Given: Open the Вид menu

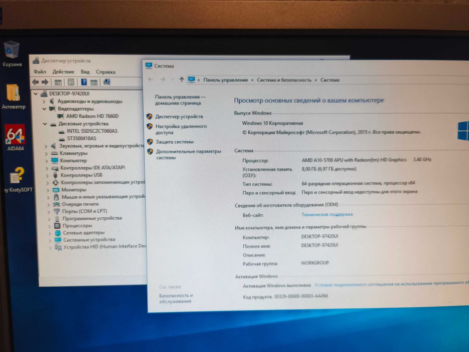Looking at the screenshot, I should click(85, 72).
